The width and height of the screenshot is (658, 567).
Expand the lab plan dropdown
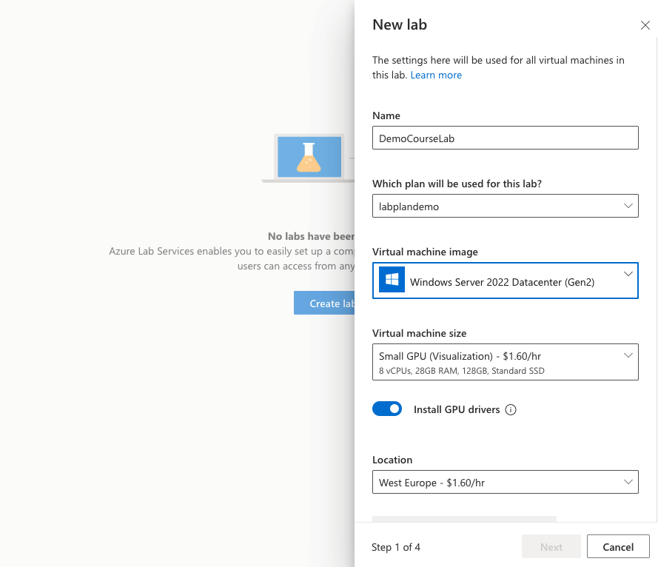(506, 206)
